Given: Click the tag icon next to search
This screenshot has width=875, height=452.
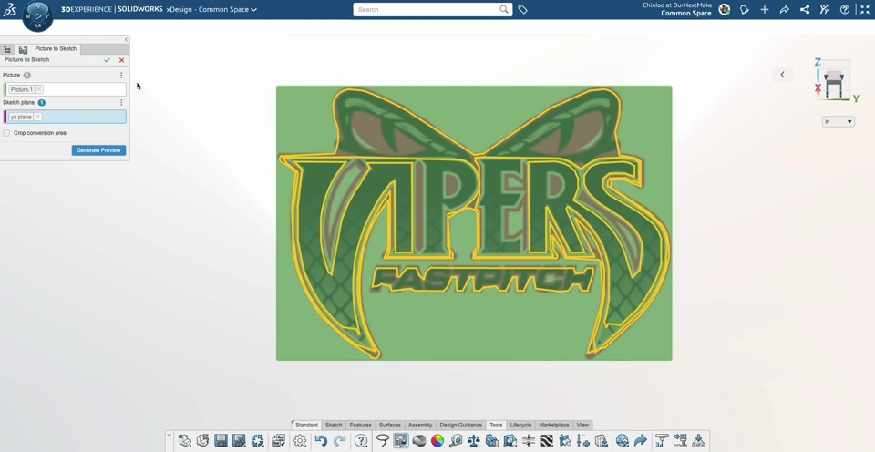Looking at the screenshot, I should coord(522,9).
